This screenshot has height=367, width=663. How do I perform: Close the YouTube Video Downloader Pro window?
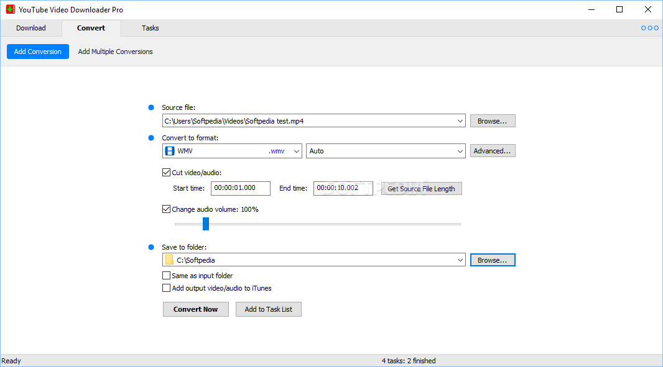(x=648, y=9)
